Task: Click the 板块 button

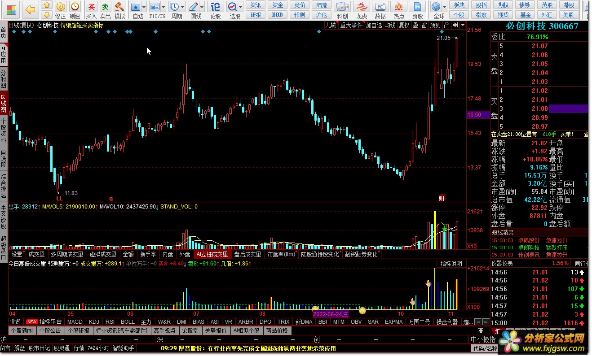Action: tap(459, 5)
